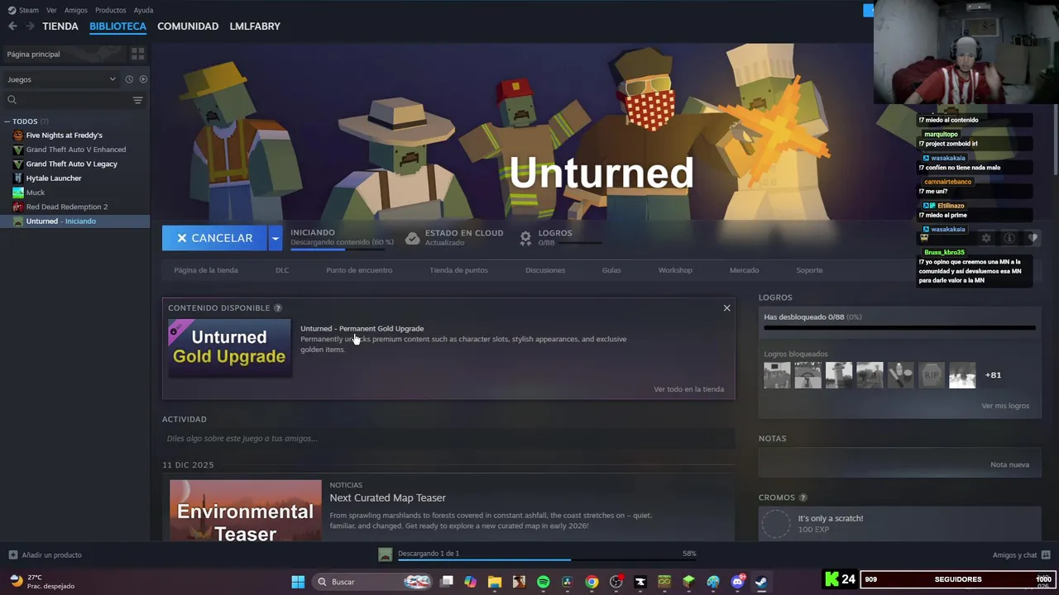Click Ver todo en la tienda
1059x595 pixels.
(x=688, y=389)
